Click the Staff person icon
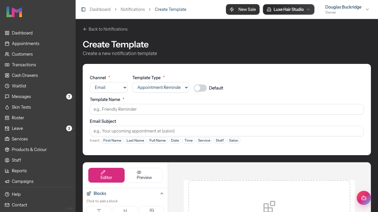Image resolution: width=378 pixels, height=212 pixels. [7, 160]
